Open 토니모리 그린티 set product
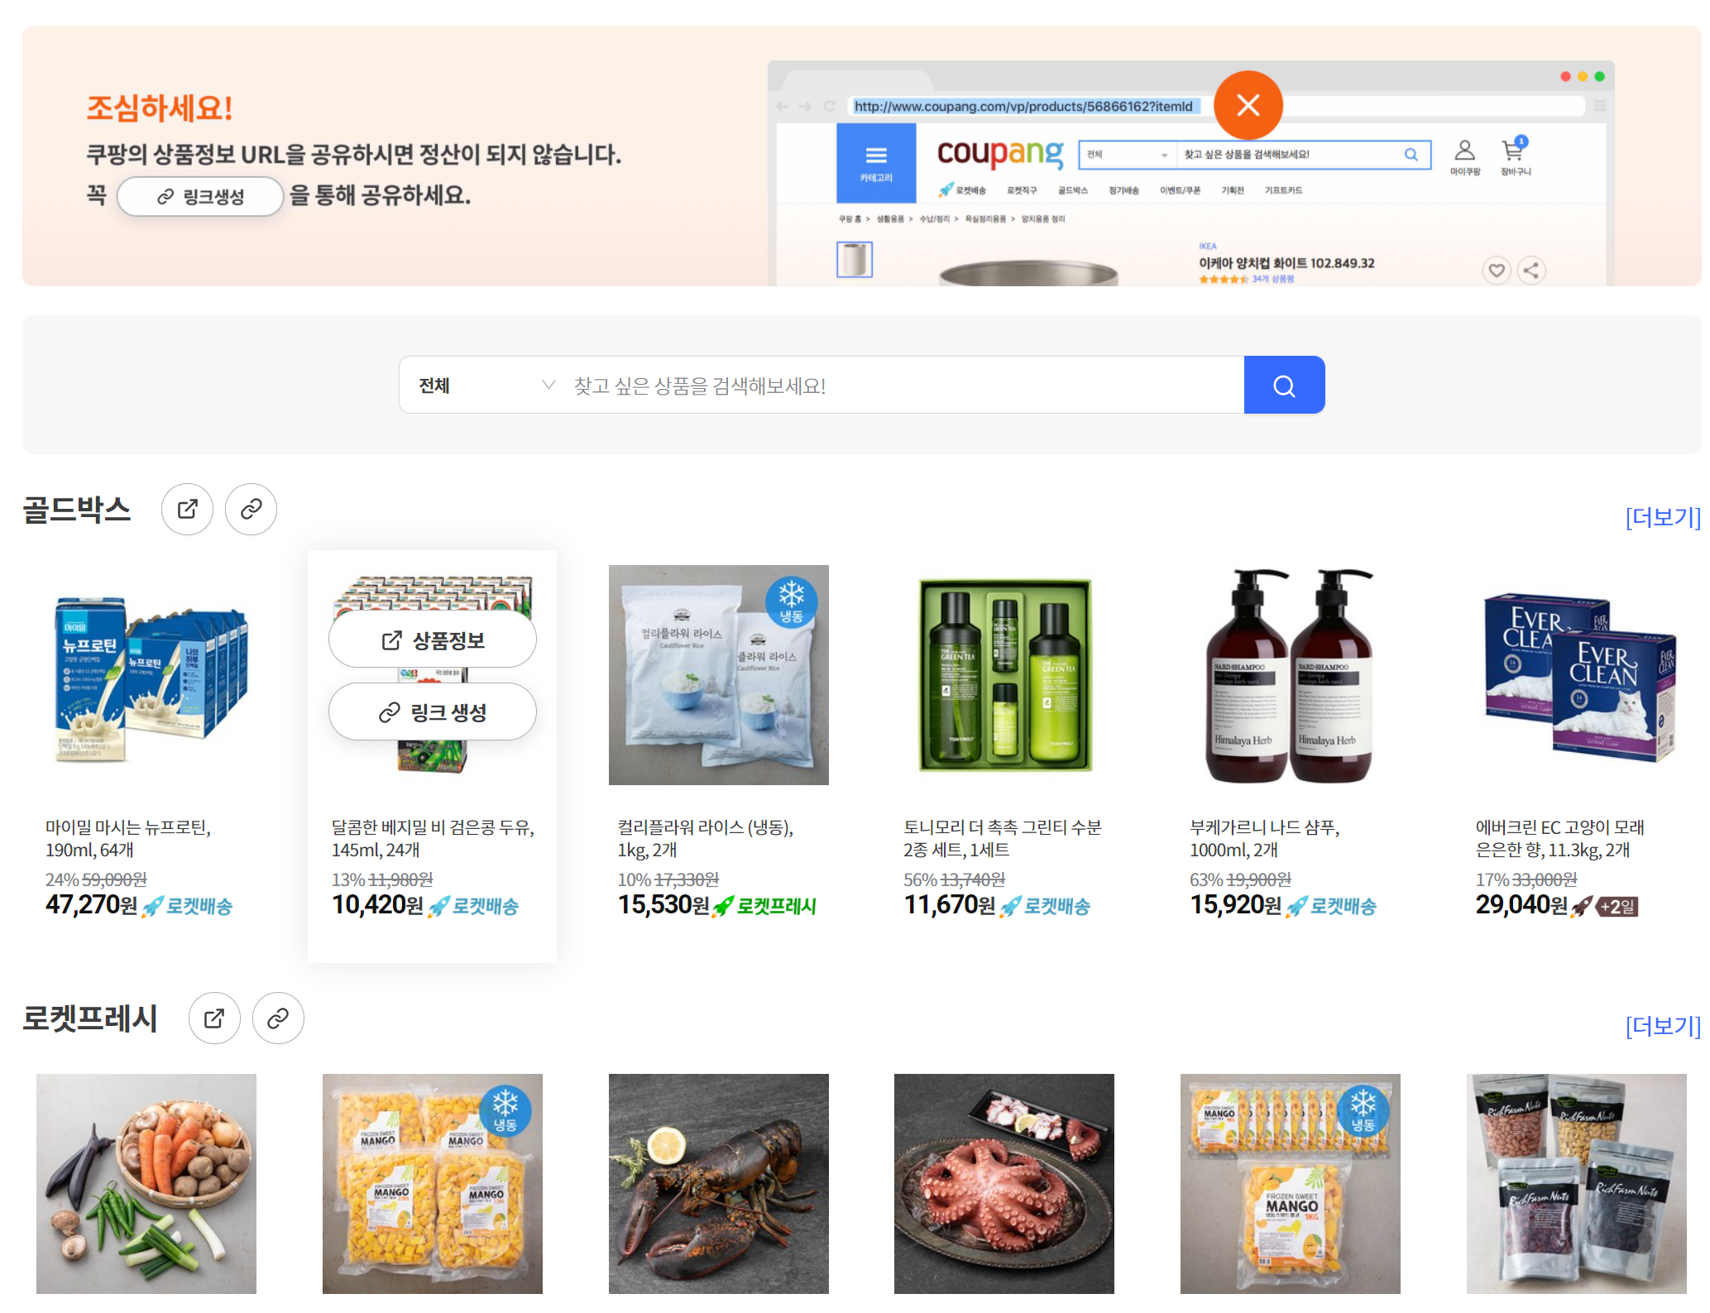 pos(1004,675)
